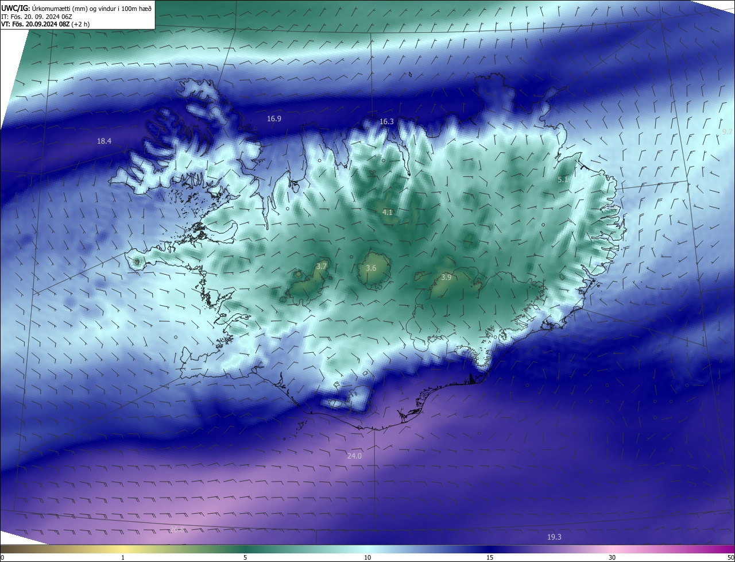Image resolution: width=735 pixels, height=562 pixels.
Task: Click the 18.4 value west of the Westfjords
Action: pos(104,141)
